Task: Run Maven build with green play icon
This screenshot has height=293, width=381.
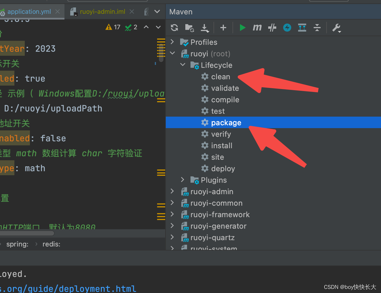Action: click(x=243, y=28)
